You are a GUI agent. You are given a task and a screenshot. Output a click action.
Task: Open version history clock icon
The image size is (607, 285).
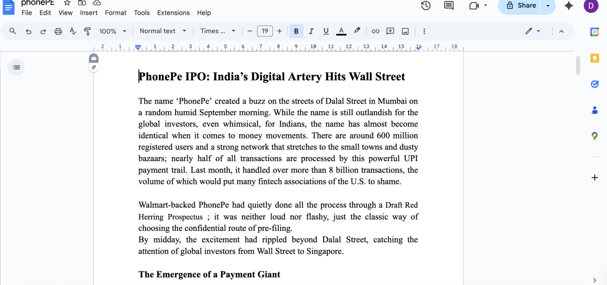(x=426, y=6)
